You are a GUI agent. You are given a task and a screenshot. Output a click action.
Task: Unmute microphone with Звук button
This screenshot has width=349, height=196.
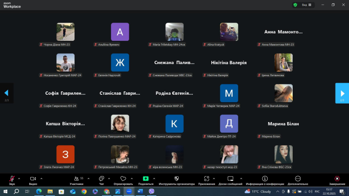(12, 179)
